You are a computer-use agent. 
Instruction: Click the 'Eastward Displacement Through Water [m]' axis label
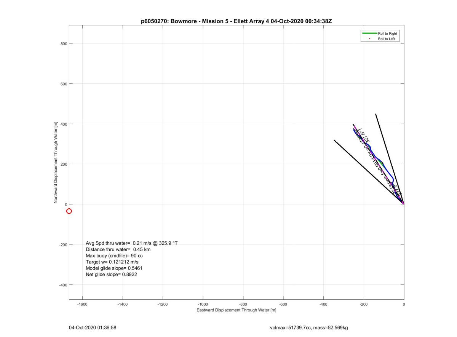236,310
